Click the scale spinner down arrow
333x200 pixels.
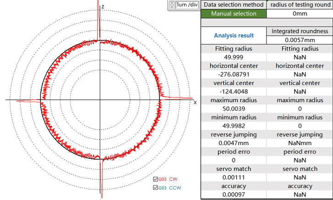(x=172, y=7)
